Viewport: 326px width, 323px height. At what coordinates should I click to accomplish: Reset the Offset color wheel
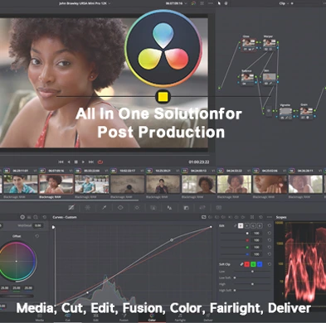tap(37, 236)
